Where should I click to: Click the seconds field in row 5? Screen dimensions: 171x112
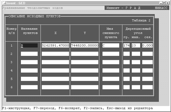click(x=147, y=79)
